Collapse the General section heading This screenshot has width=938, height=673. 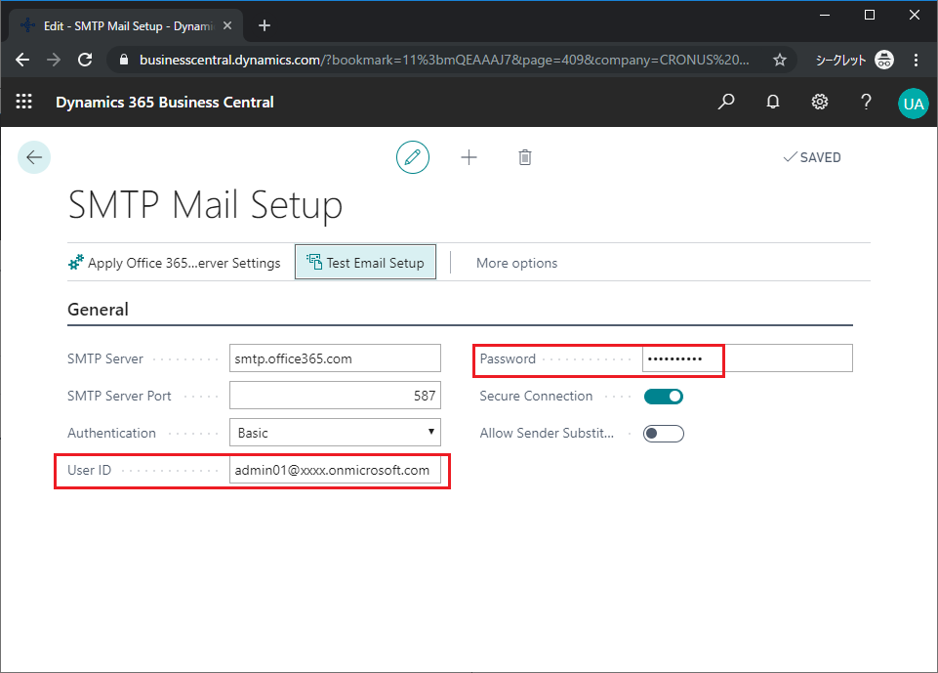pos(99,310)
